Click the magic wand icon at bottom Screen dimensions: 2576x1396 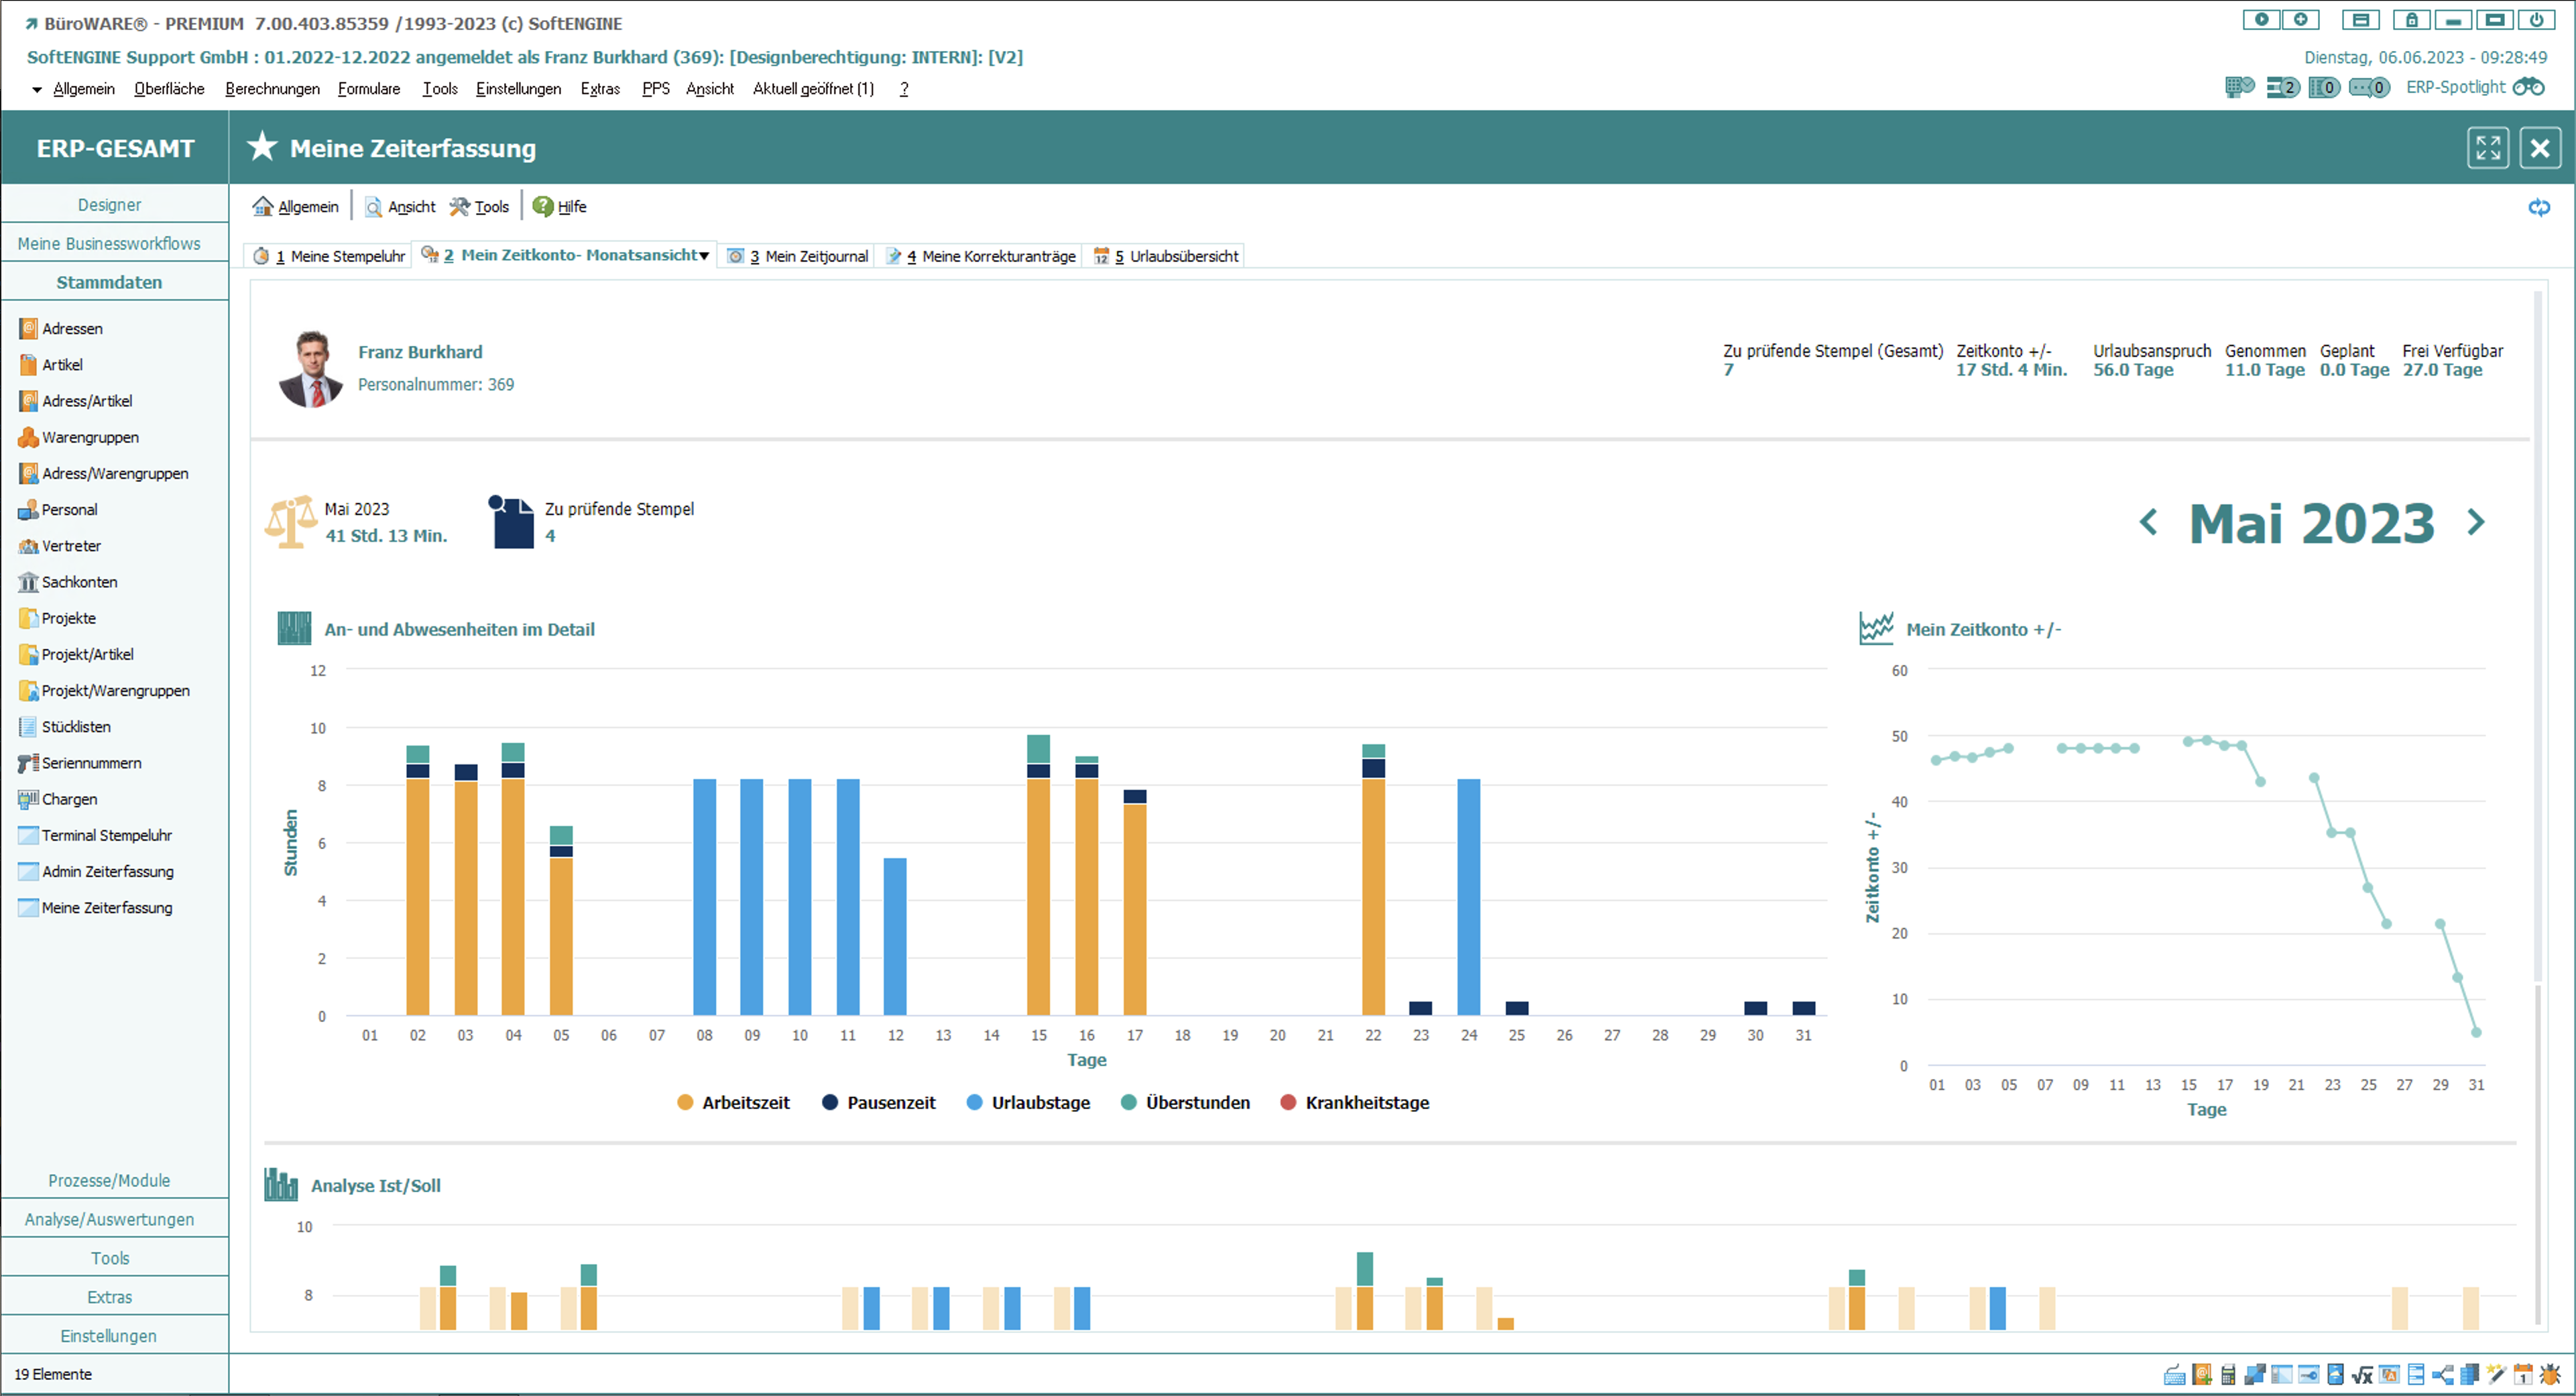(2497, 1375)
